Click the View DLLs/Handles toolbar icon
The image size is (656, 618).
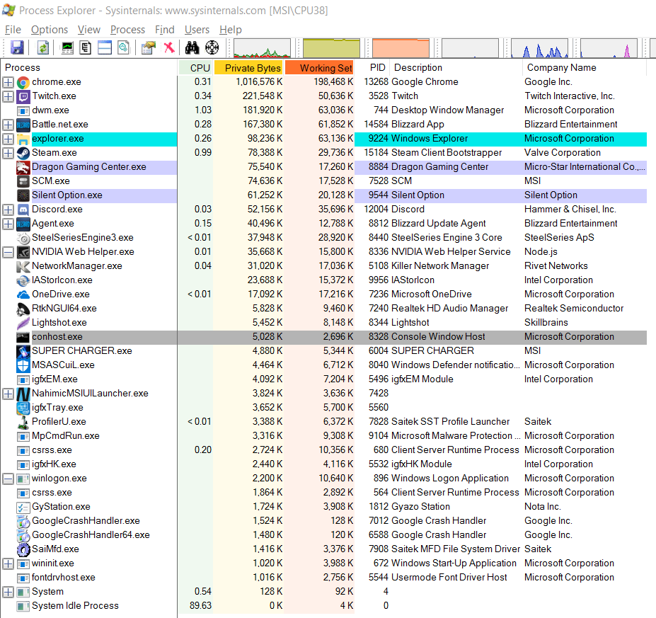(x=123, y=47)
